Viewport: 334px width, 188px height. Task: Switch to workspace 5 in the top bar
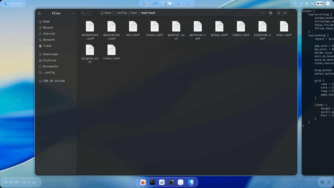click(x=188, y=4)
